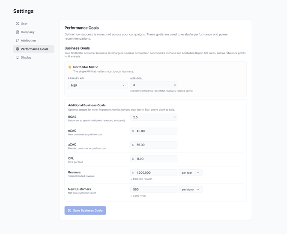The width and height of the screenshot is (287, 234).
Task: Edit the nCAC value 45.00
Action: point(154,131)
